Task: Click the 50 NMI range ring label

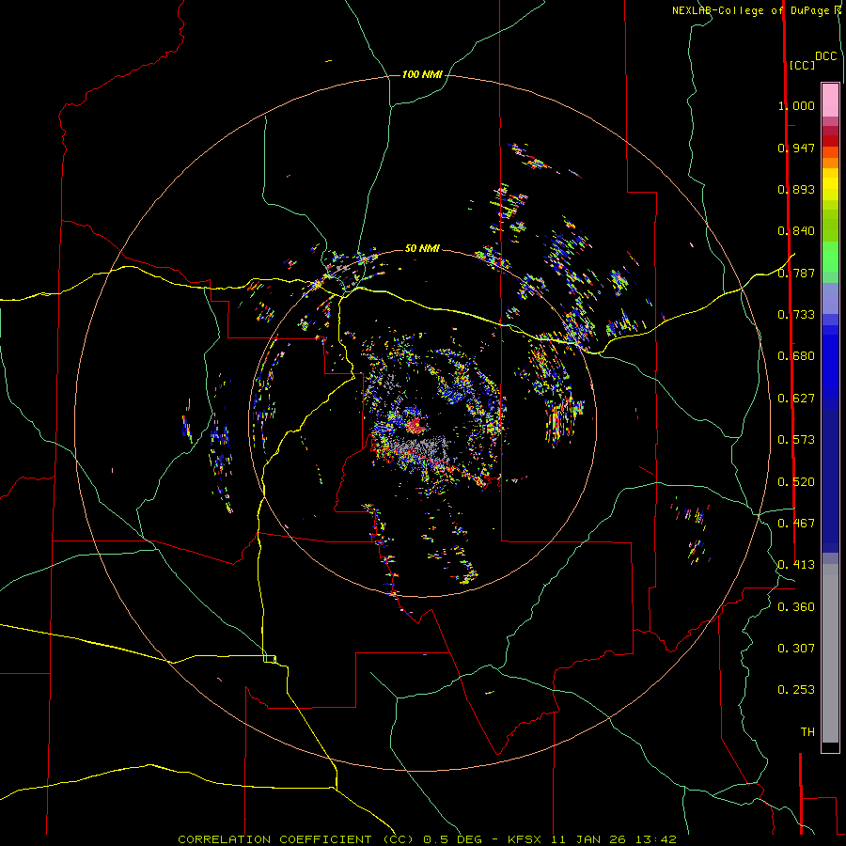Action: [x=422, y=248]
